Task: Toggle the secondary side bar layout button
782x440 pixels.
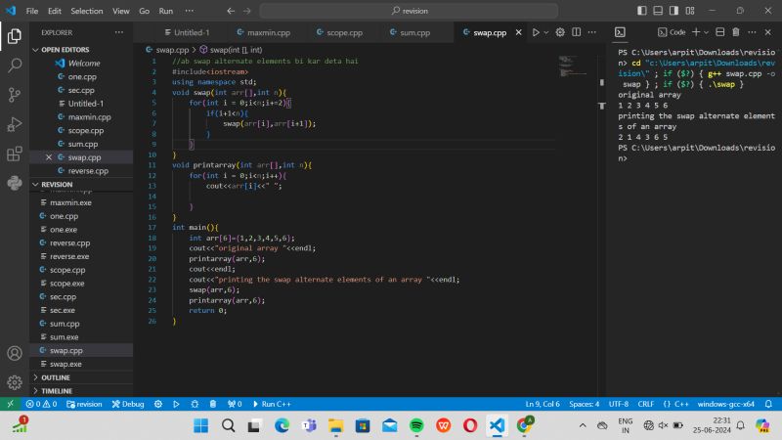Action: point(673,11)
